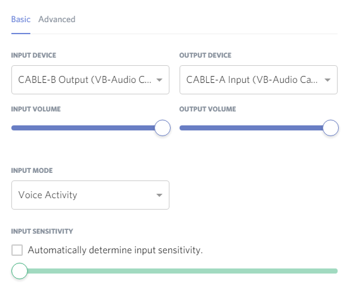Click the Output Volume slider handle
The image size is (361, 290).
(331, 128)
